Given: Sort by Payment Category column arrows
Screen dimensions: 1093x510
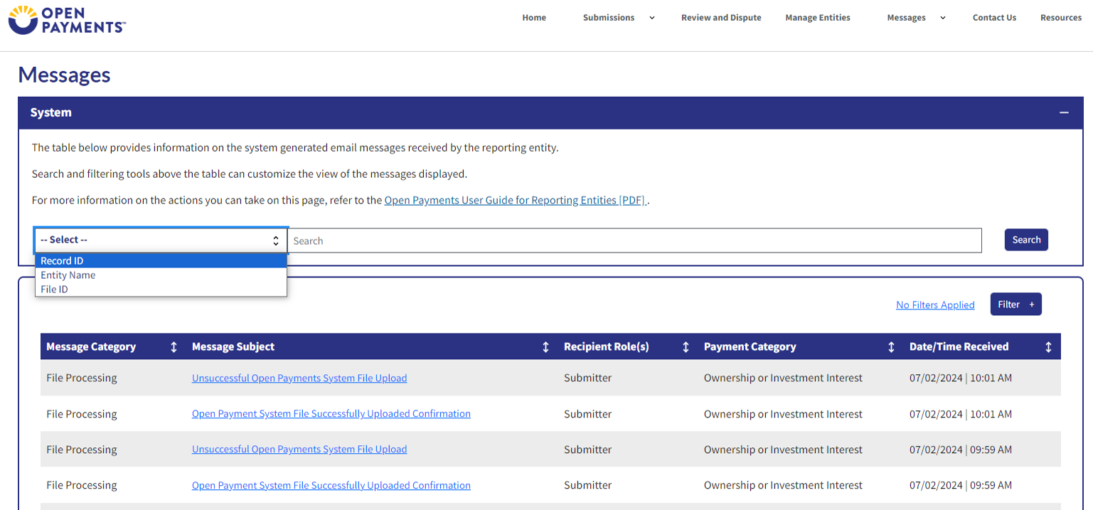Looking at the screenshot, I should pos(891,347).
